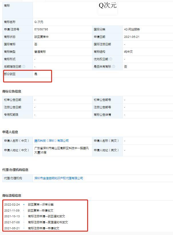Click the 代理/办理机构信息 section heading

15,170
